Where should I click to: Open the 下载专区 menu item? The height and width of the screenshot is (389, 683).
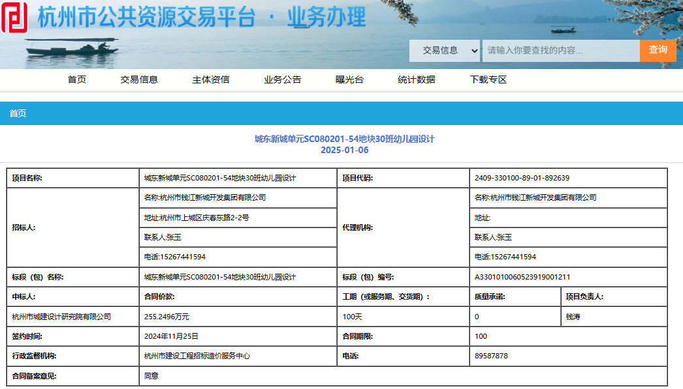click(488, 79)
